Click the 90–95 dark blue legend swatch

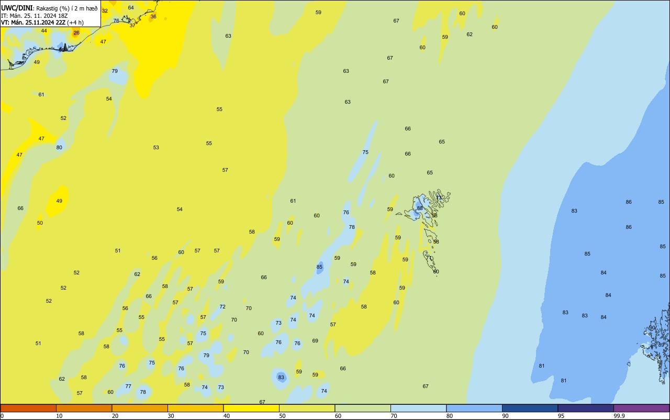[x=530, y=408]
